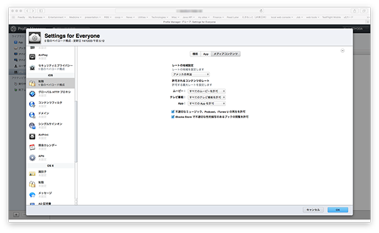
Task: Expand Finance bookmarks folder
Action: pos(218,17)
